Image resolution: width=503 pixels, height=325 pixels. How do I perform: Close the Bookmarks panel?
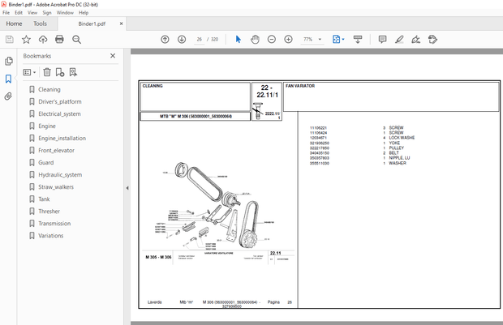(x=113, y=56)
